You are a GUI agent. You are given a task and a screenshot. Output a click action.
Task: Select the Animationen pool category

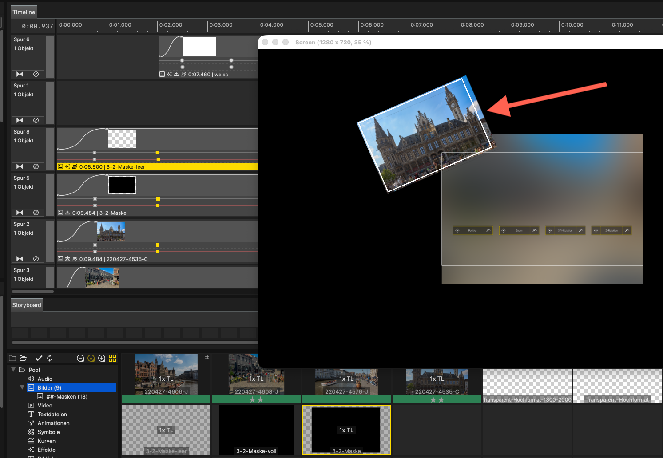53,423
